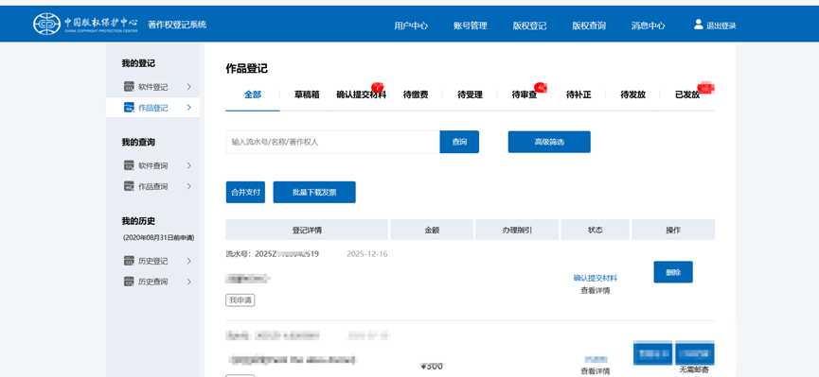Switch to the 待发放 tab
819x377 pixels.
(x=633, y=94)
